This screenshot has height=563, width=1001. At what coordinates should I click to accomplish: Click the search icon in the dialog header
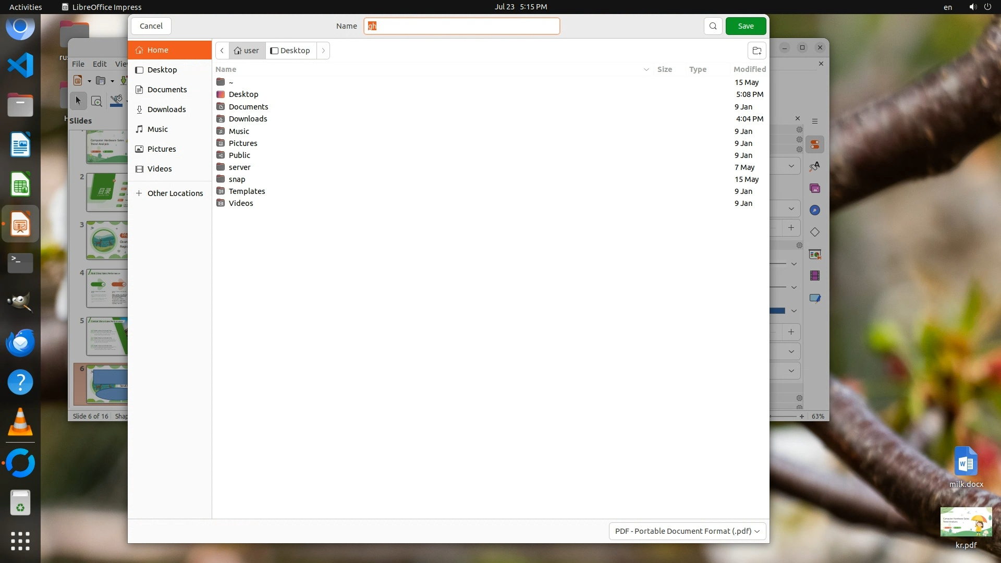713,26
